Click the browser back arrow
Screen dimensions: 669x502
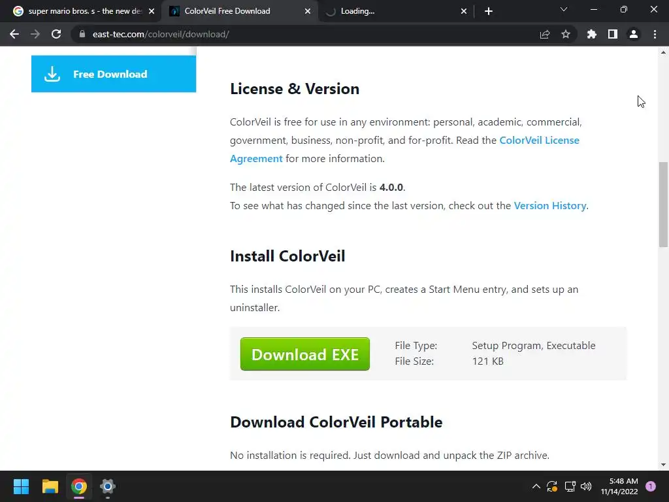[14, 34]
